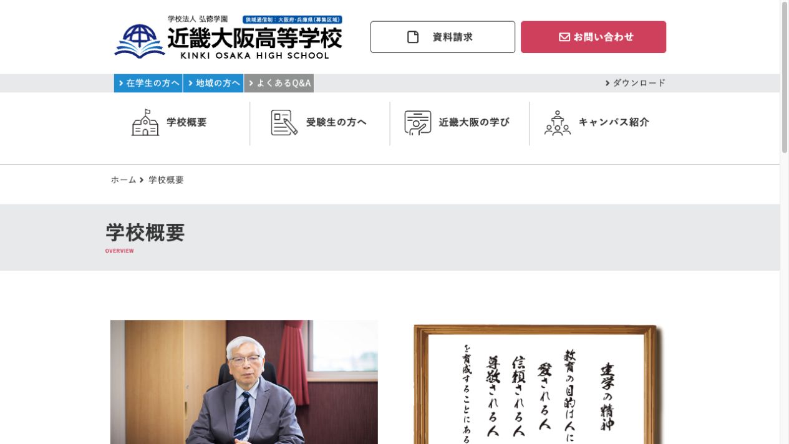Click the page vertical scrollbar thumb
789x444 pixels.
[x=785, y=77]
